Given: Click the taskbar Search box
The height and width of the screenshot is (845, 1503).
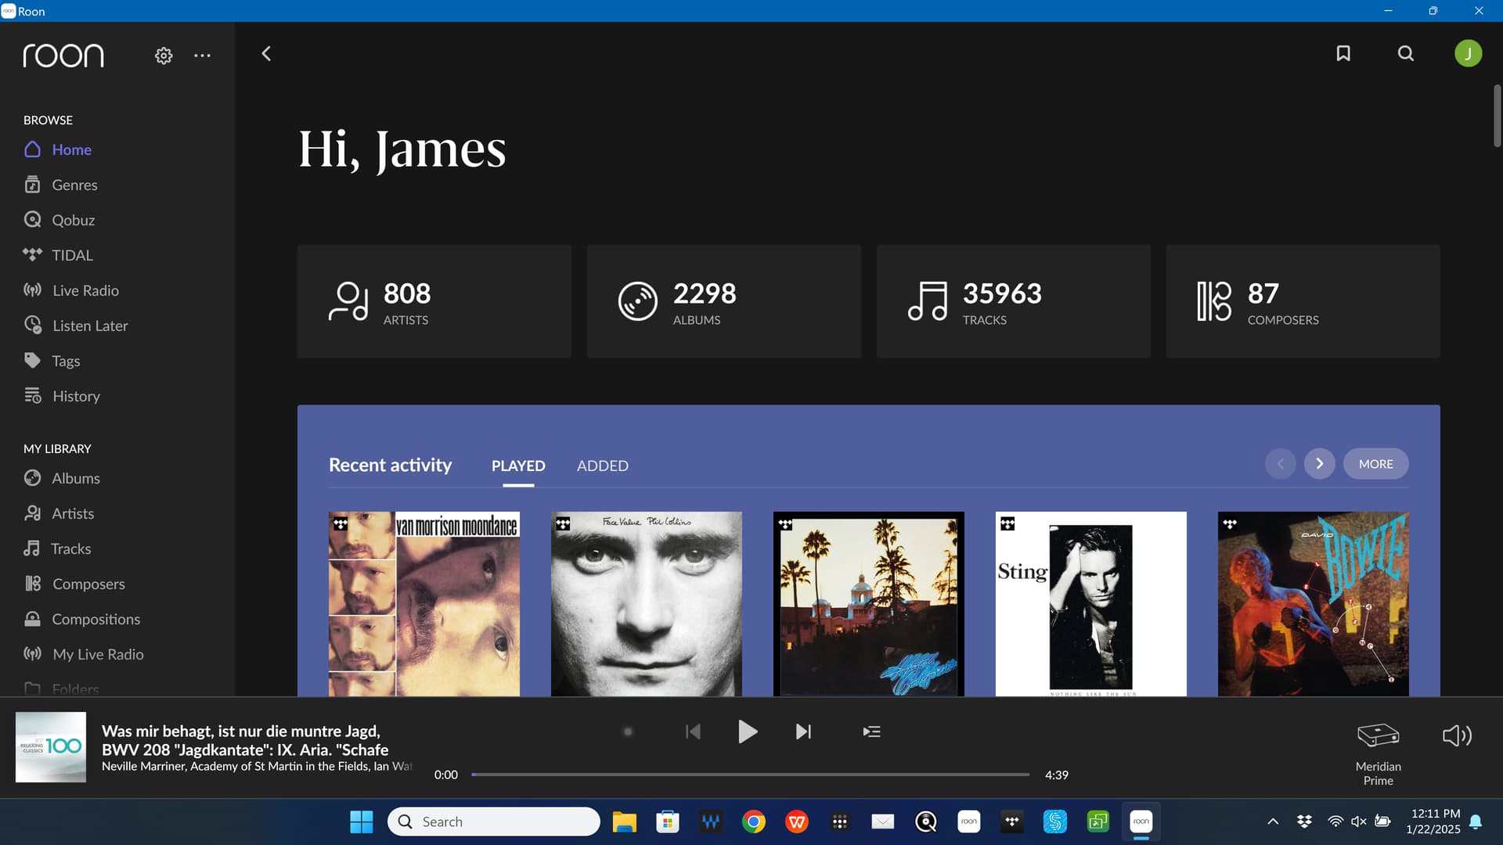Looking at the screenshot, I should [x=494, y=822].
